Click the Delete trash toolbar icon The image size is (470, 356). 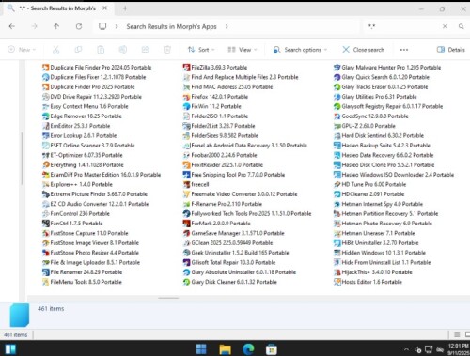tap(167, 50)
